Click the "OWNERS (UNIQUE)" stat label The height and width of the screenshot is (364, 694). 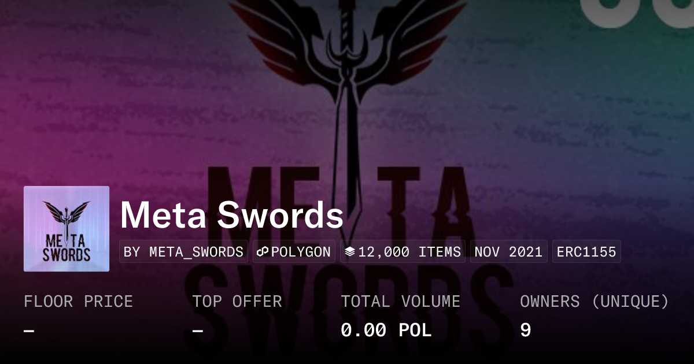pos(594,302)
